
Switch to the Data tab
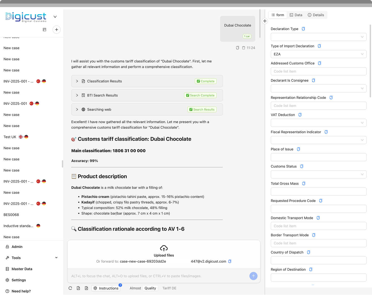[296, 15]
